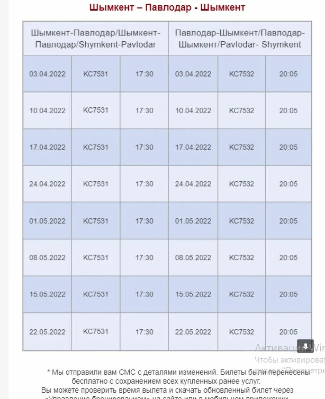The width and height of the screenshot is (325, 399).
Task: Select the Павлодар-Шымкент column header
Action: [240, 38]
